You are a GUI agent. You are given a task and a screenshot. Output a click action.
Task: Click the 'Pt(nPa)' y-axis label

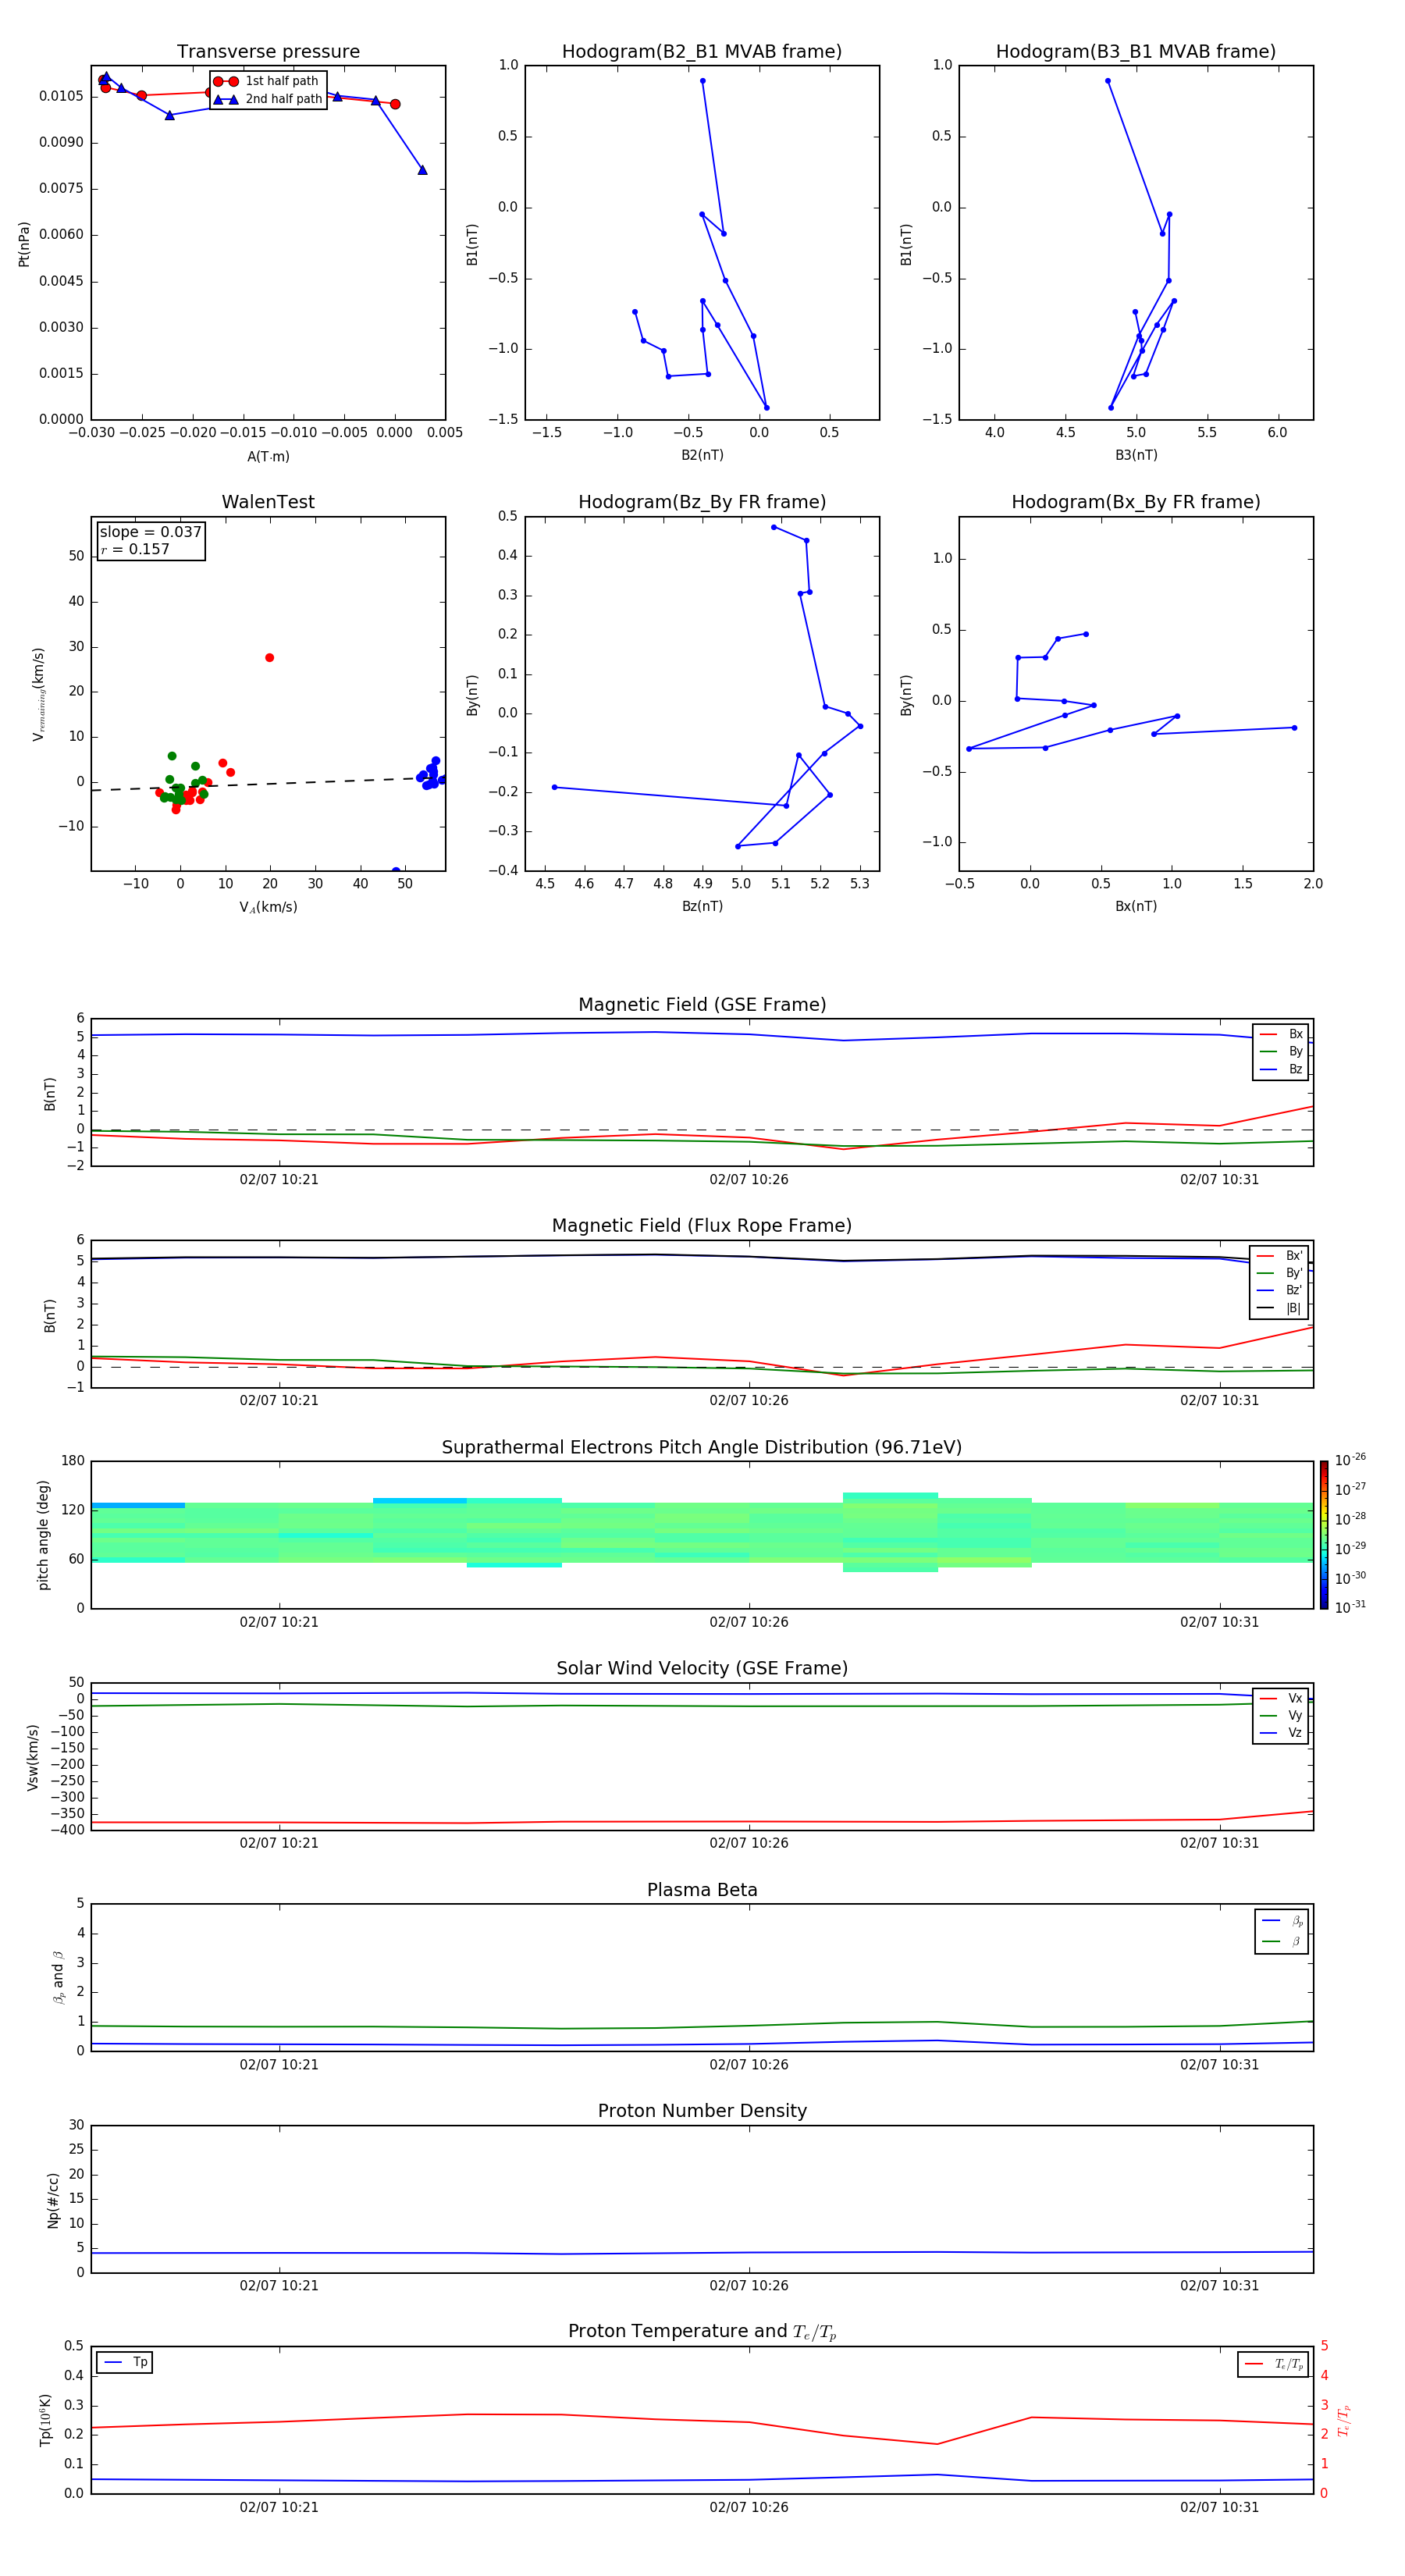pyautogui.click(x=24, y=243)
